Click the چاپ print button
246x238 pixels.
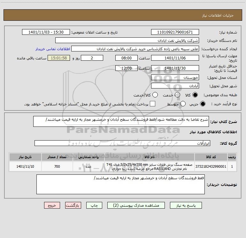pos(96,205)
